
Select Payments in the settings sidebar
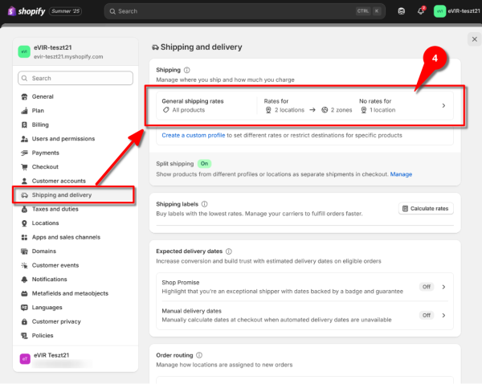click(46, 153)
